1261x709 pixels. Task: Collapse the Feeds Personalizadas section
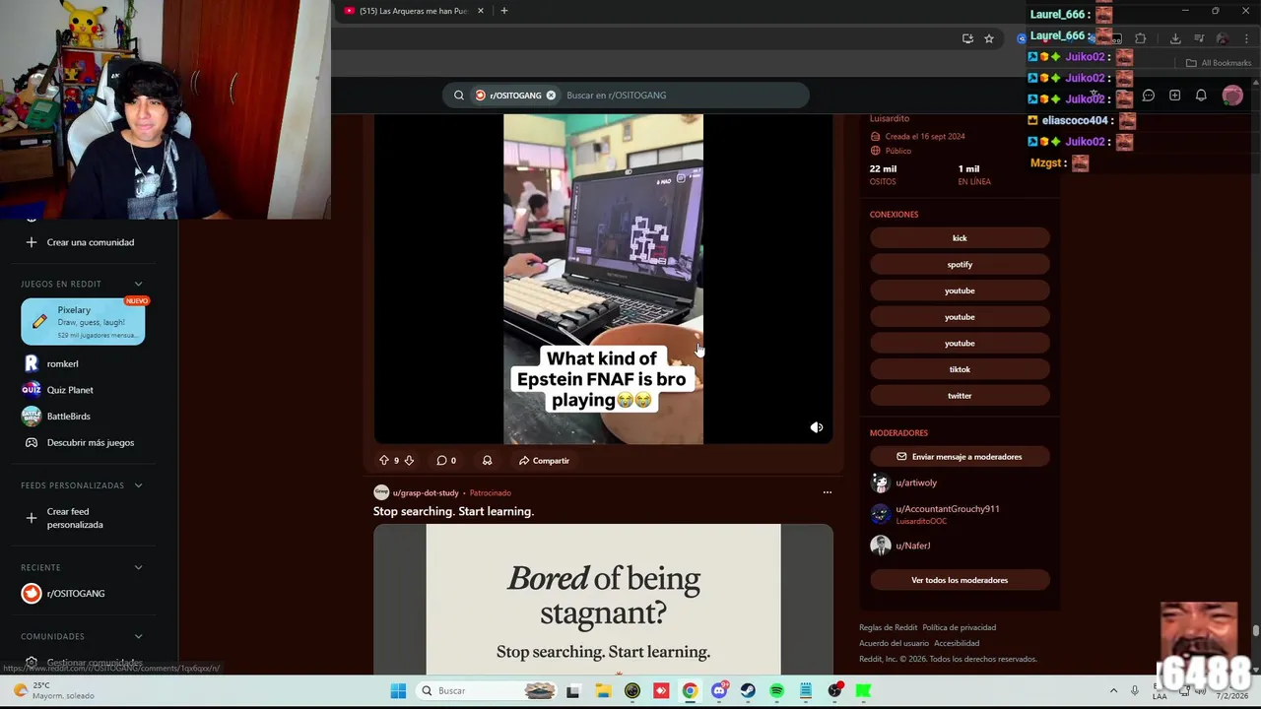click(138, 485)
